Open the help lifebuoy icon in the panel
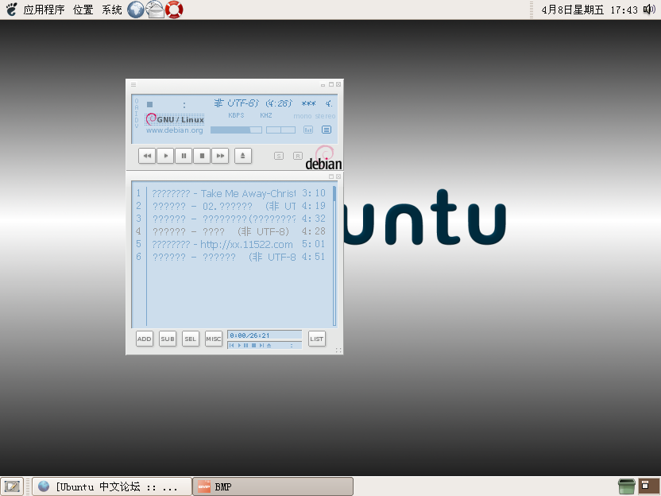The image size is (661, 496). [174, 10]
